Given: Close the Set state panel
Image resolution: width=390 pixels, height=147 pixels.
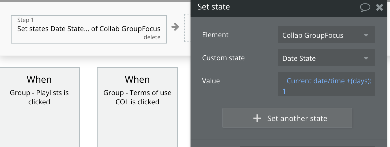Looking at the screenshot, I should [380, 7].
